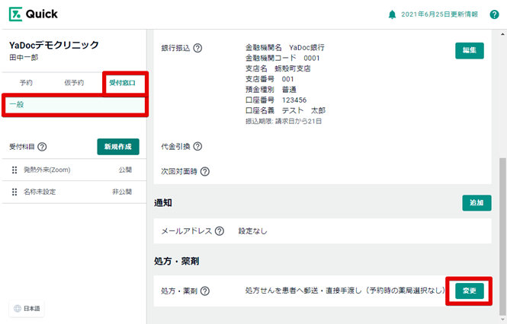
Task: Open notifications bell icon
Action: (393, 14)
